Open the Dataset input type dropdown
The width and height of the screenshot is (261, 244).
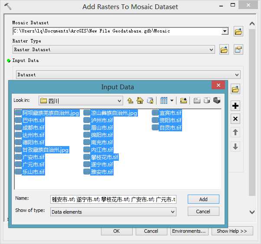(237, 75)
